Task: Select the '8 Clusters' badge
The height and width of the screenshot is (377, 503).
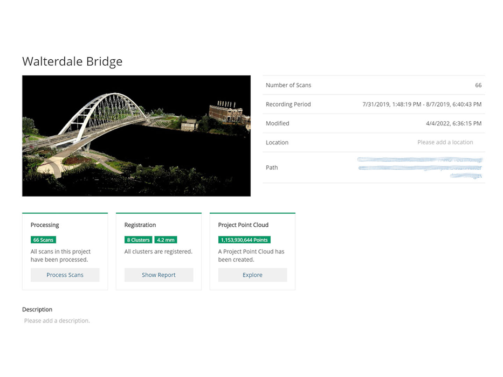Action: coord(138,240)
